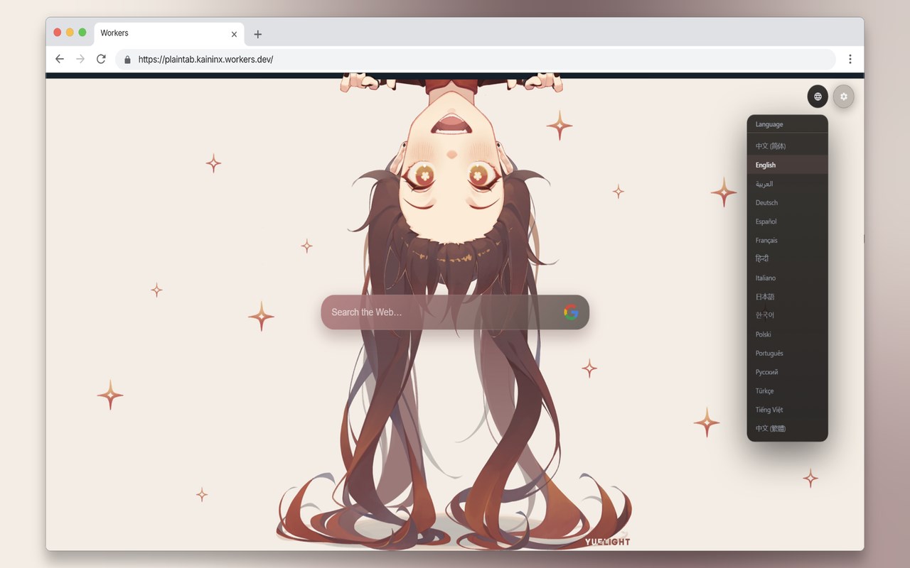Image resolution: width=910 pixels, height=568 pixels.
Task: Reload the page with the refresh icon
Action: pyautogui.click(x=101, y=59)
